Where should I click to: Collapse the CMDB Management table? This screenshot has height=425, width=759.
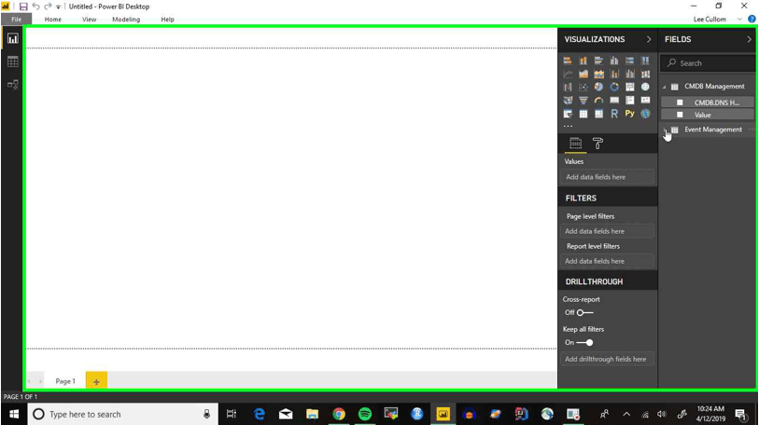664,87
